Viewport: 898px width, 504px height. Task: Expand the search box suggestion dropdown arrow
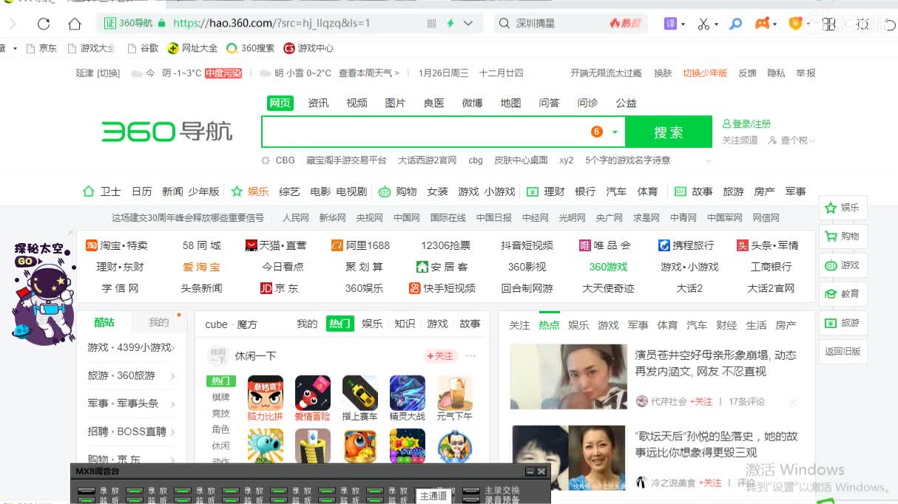coord(615,132)
